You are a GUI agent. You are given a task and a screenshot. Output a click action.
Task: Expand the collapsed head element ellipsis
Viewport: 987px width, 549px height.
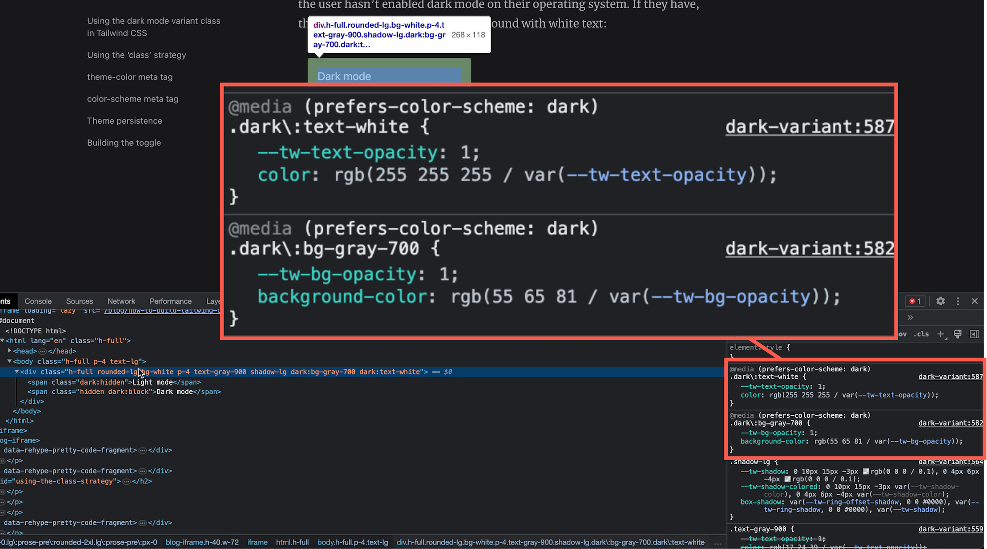tap(42, 351)
